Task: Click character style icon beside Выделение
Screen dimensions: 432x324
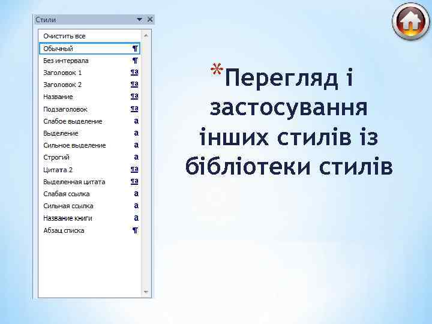Action: [136, 133]
